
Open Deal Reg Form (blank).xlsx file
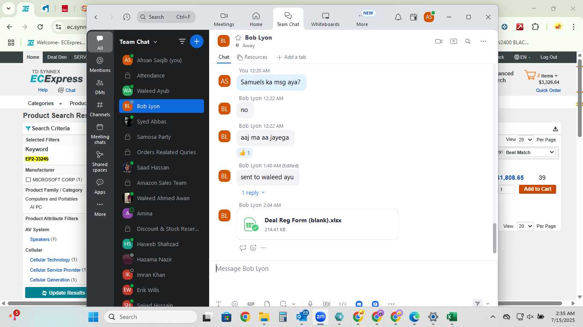point(317,224)
